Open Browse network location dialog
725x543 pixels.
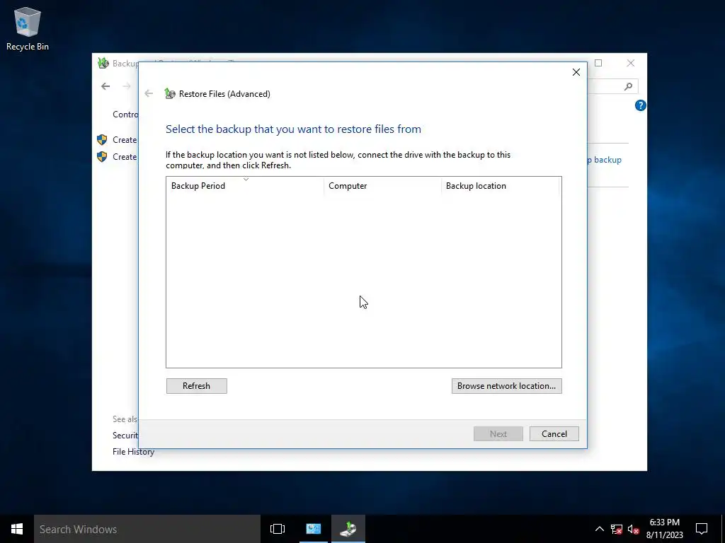pyautogui.click(x=507, y=386)
